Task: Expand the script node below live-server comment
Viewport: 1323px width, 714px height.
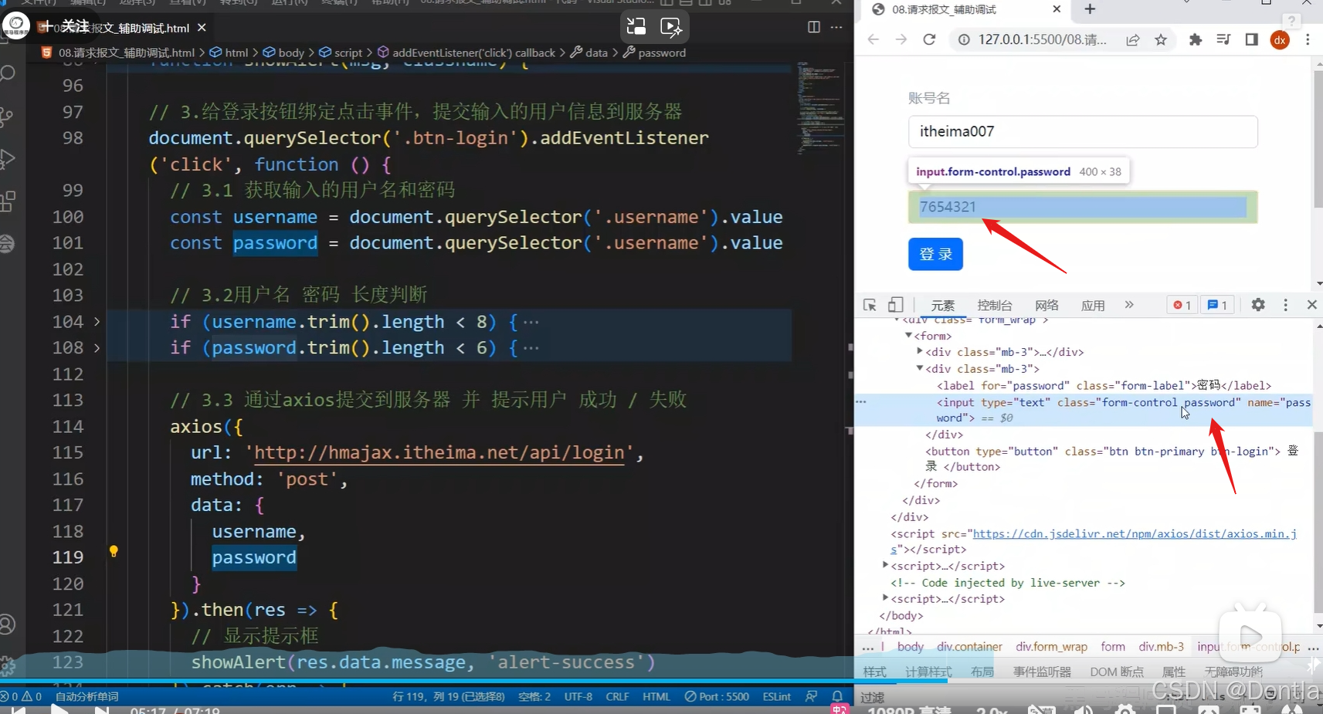Action: (885, 598)
